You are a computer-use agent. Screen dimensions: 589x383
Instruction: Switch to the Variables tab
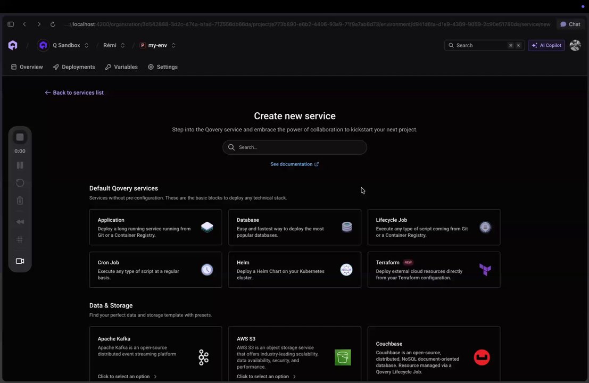point(121,67)
